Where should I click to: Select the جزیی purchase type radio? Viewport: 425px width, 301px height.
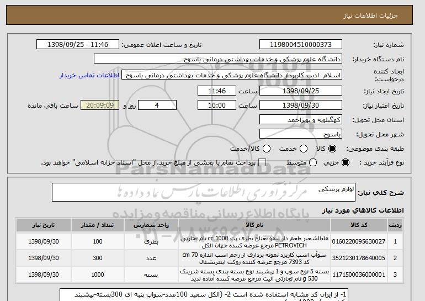pos(346,162)
